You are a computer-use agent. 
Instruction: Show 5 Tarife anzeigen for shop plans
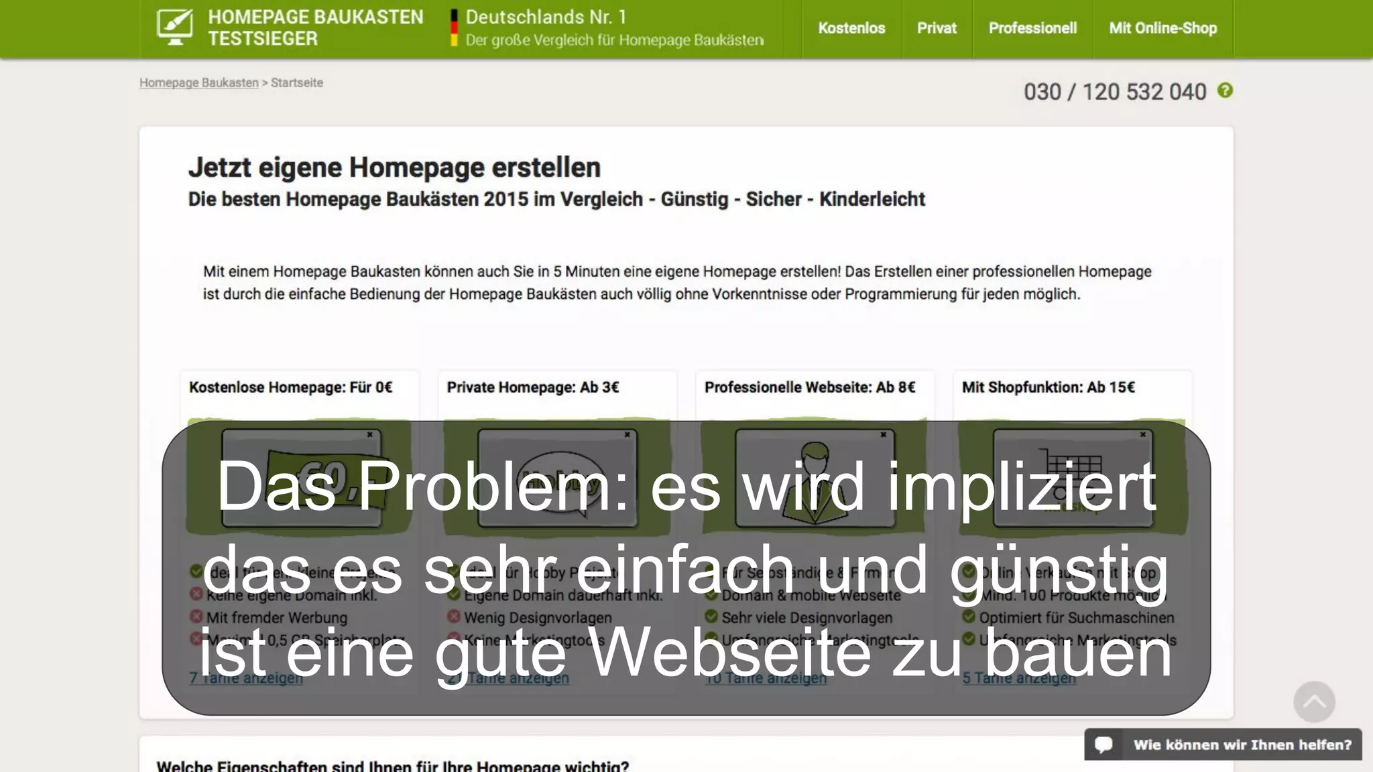[1019, 678]
